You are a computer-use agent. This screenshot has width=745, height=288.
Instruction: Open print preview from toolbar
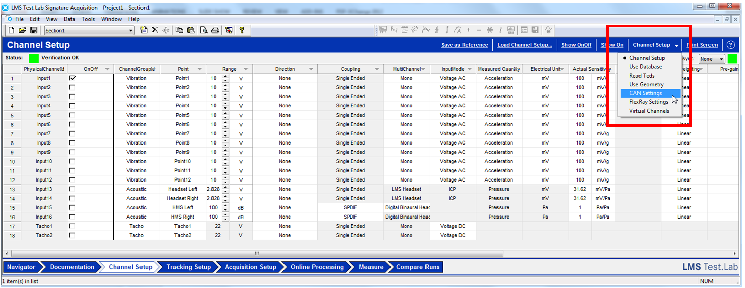point(204,30)
